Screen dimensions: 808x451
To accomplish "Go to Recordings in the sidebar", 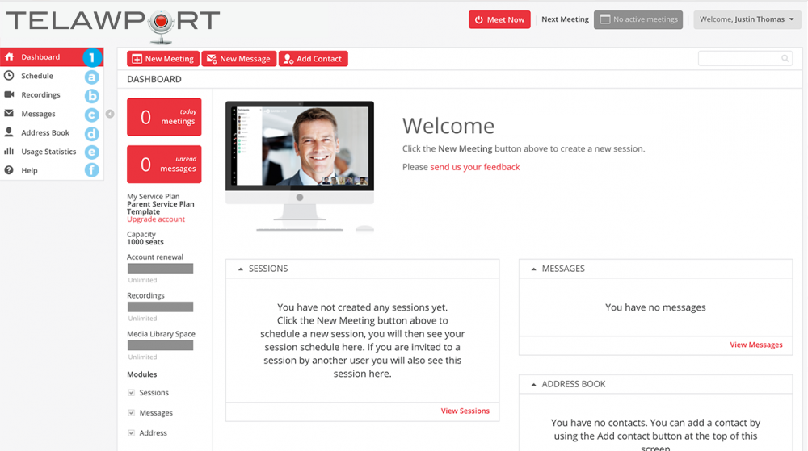I will [52, 95].
